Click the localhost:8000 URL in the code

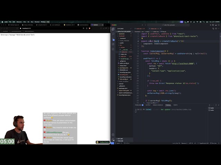[x=183, y=64]
